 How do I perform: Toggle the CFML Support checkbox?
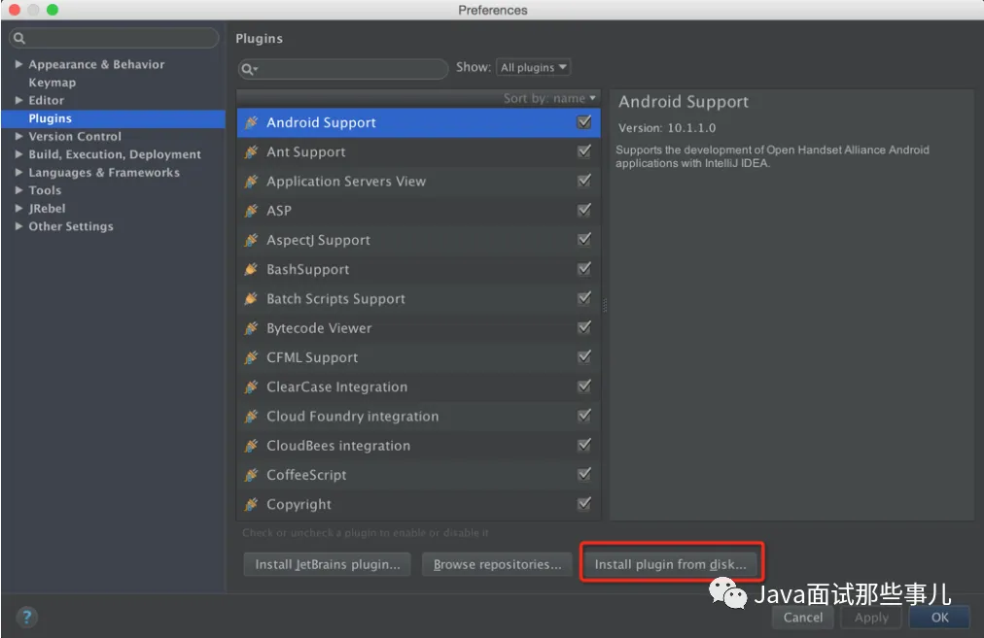click(584, 356)
